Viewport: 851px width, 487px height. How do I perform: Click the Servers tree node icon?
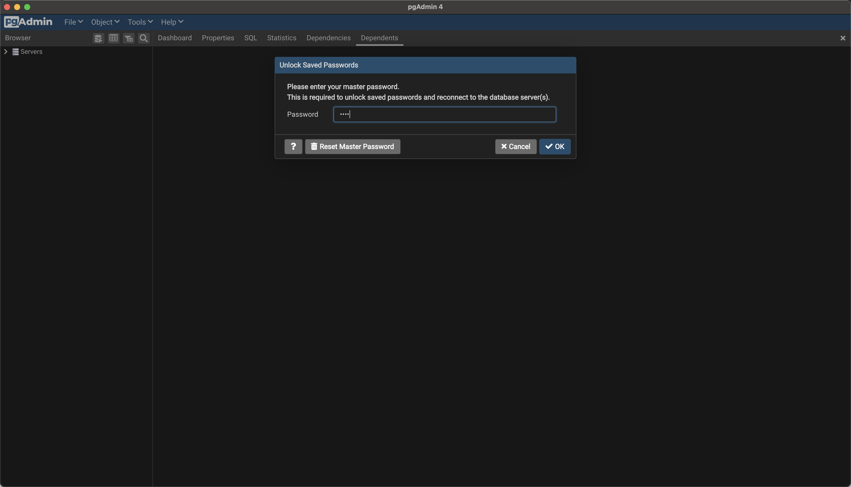click(x=15, y=52)
